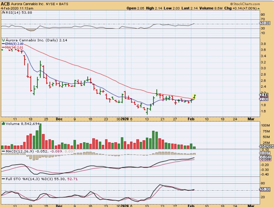Click the 'MACD(12,26,9)' indicator label

coord(20,151)
